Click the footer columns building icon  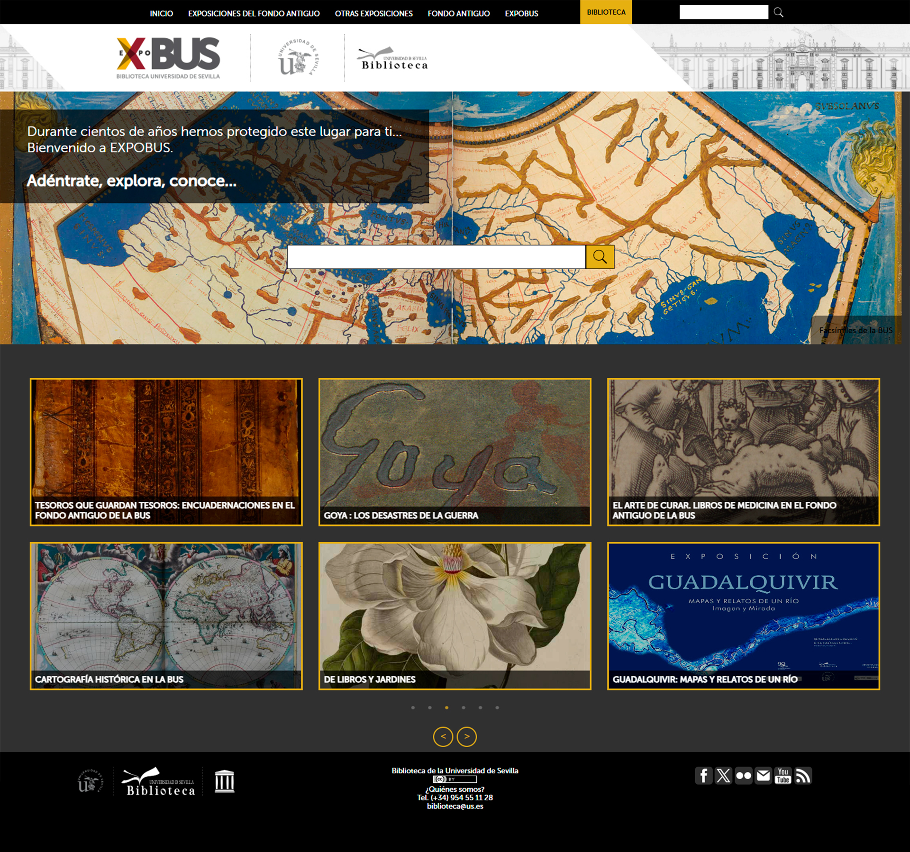coord(224,781)
